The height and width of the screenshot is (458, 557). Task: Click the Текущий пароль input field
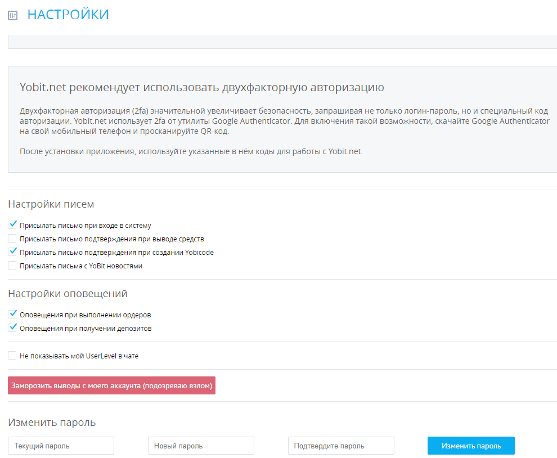61,446
